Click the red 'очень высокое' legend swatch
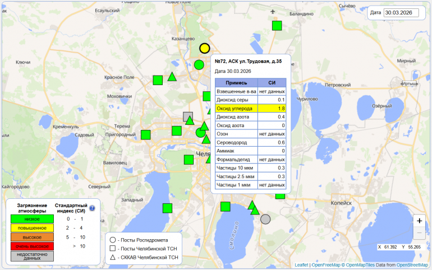This screenshot has height=270, width=432. pos(31,246)
